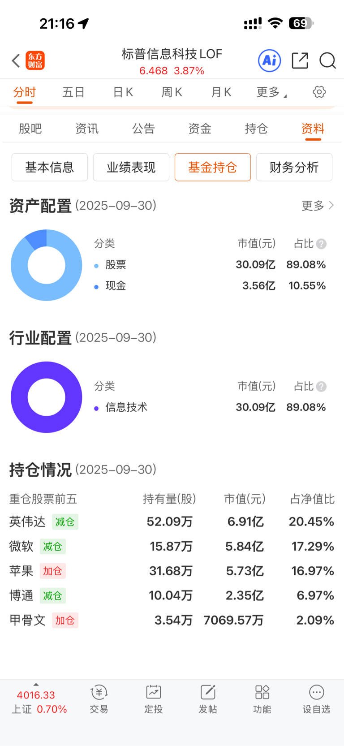Switch to the 日K chart tab

pyautogui.click(x=123, y=92)
